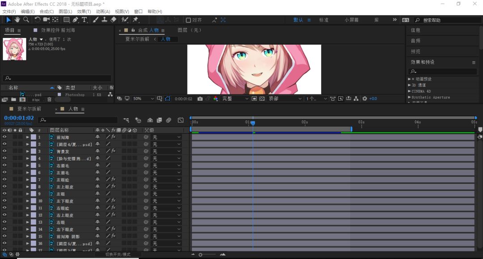Open the 动画(A) menu
This screenshot has width=483, height=259.
coord(103,11)
